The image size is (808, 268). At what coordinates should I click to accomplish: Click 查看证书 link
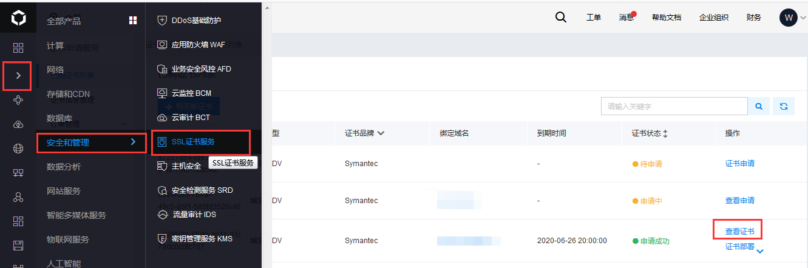tap(740, 231)
